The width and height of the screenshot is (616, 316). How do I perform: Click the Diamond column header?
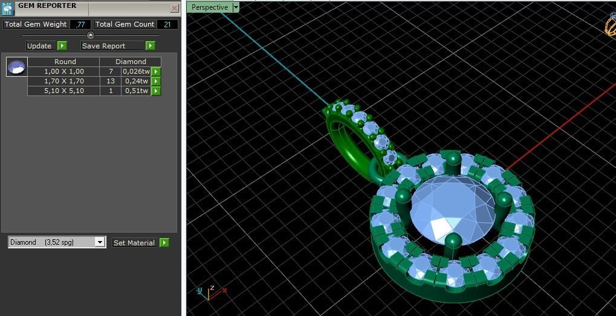[x=131, y=62]
